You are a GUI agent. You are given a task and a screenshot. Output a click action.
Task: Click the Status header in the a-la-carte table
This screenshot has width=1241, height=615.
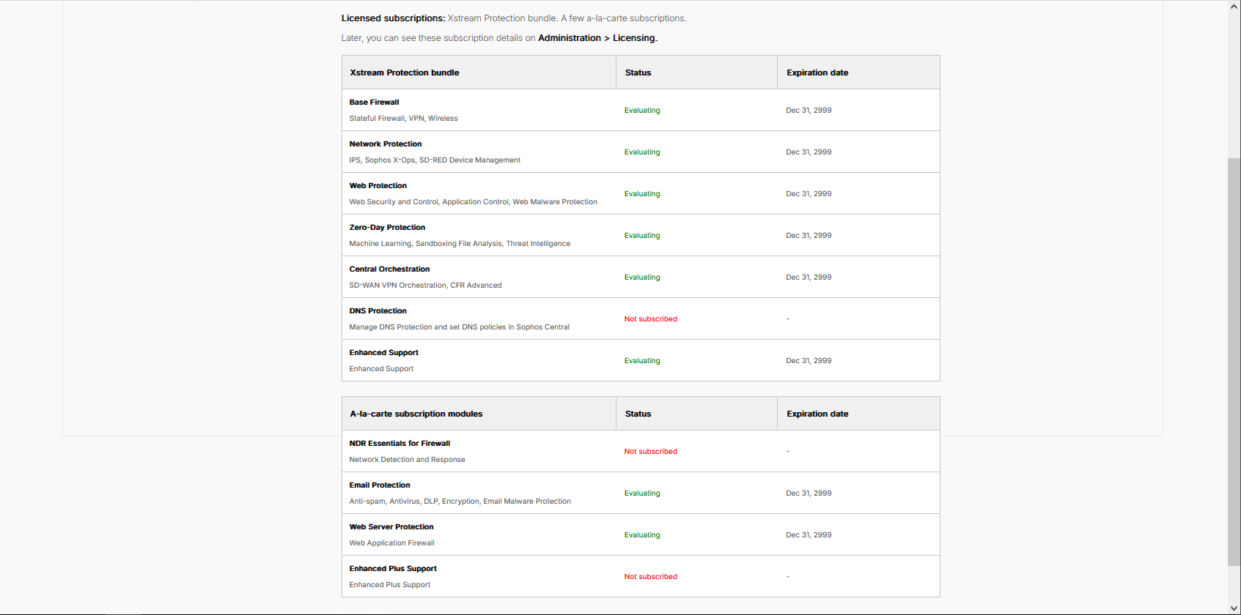click(x=638, y=414)
